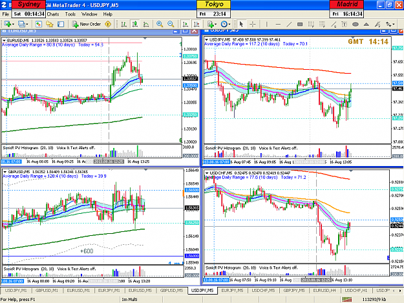The image size is (404, 303).
Task: Select the Arrows drawing objects icon
Action: pyautogui.click(x=388, y=24)
